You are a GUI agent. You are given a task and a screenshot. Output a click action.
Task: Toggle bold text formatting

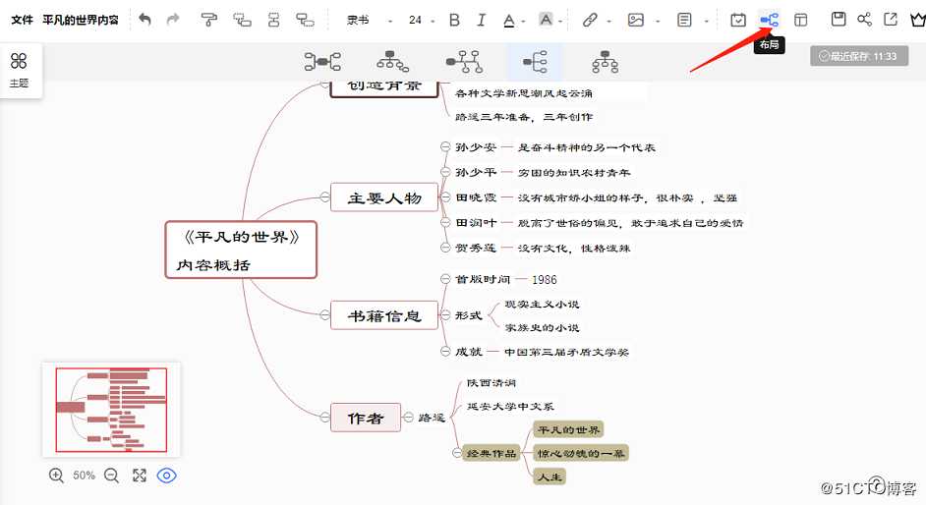(454, 20)
